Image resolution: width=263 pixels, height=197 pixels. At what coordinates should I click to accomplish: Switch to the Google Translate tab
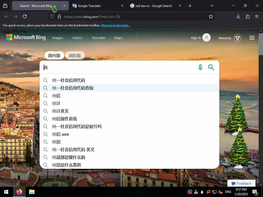[x=97, y=6]
